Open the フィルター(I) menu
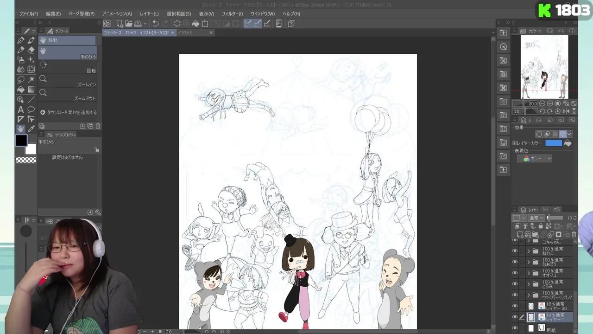Screen dimensions: 593x334 [232, 14]
